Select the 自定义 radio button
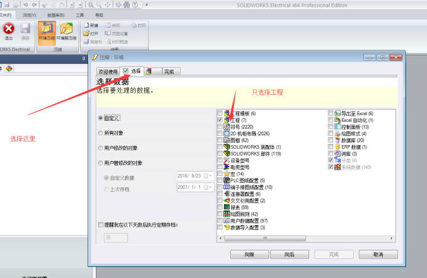This screenshot has height=278, width=427. click(101, 118)
